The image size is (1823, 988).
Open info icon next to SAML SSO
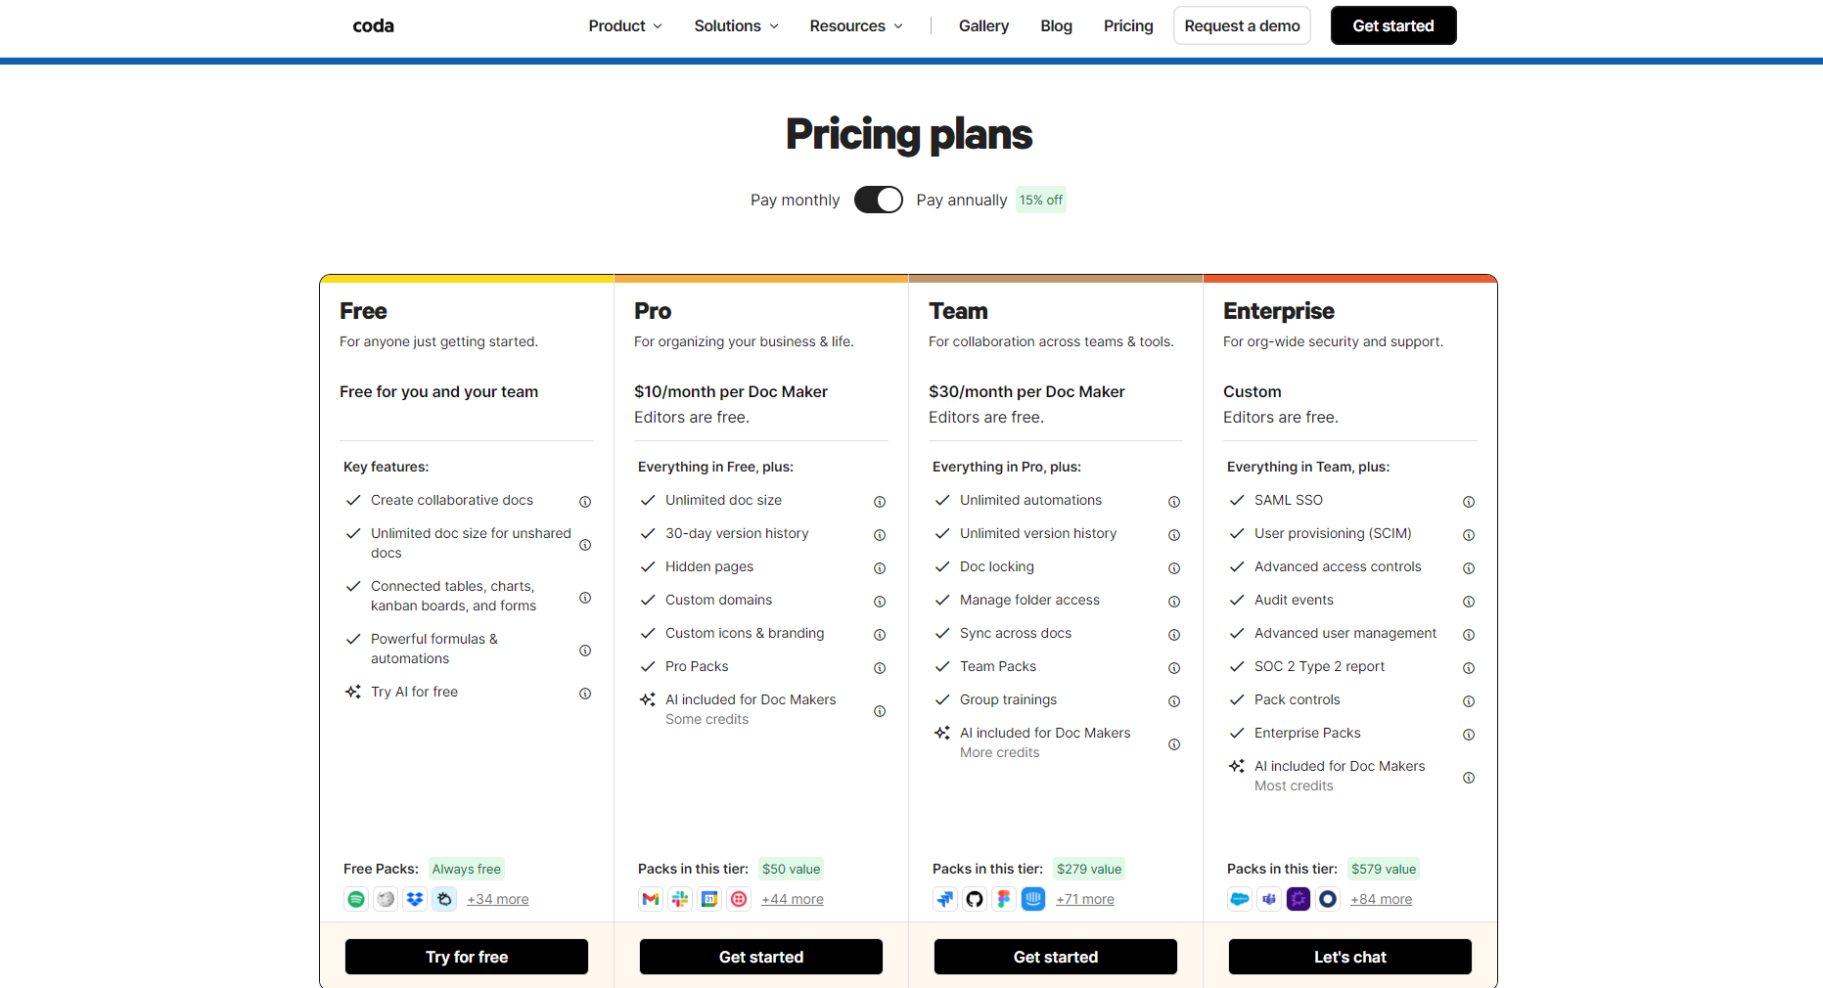pos(1469,502)
